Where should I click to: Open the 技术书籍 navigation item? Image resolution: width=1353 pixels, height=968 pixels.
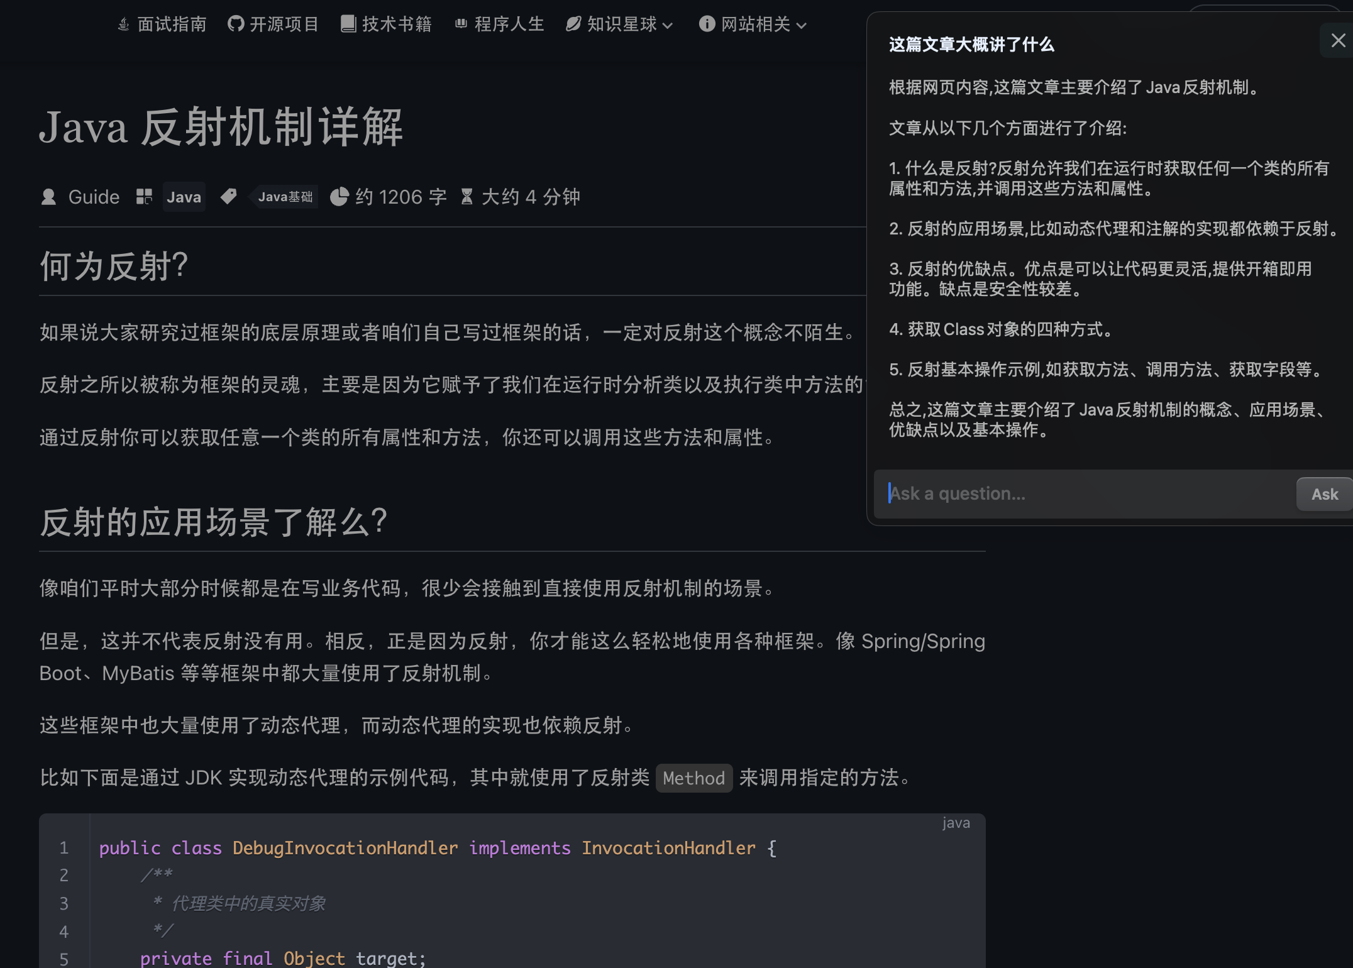coord(397,25)
